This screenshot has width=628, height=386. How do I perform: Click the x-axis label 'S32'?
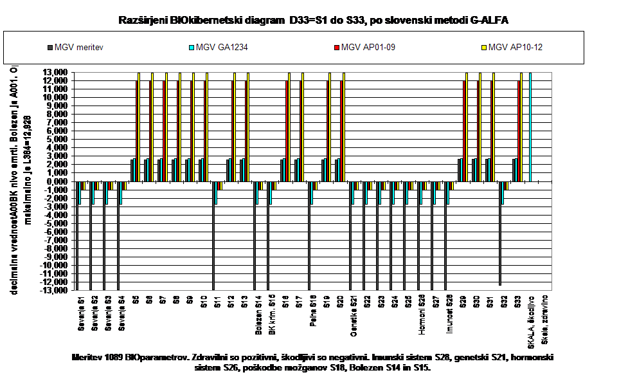[503, 302]
